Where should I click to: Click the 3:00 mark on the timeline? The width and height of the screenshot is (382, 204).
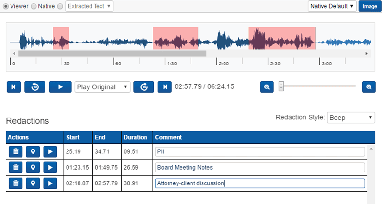click(x=326, y=64)
